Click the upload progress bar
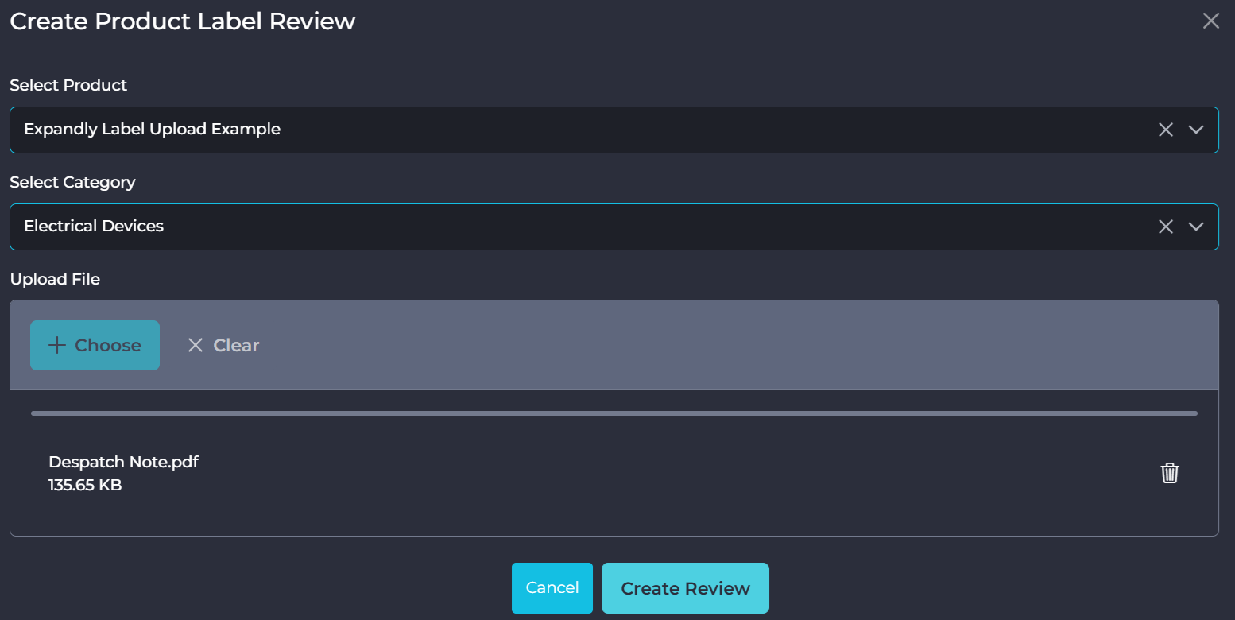The height and width of the screenshot is (620, 1235). [x=614, y=413]
